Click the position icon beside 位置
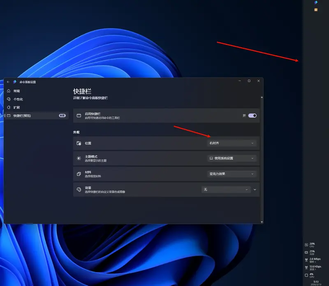 78,143
